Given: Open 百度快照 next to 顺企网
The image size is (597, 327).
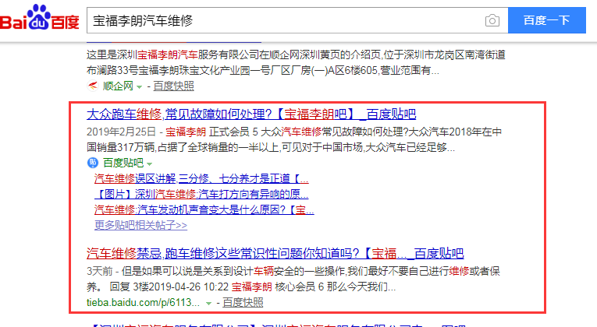Looking at the screenshot, I should [173, 86].
